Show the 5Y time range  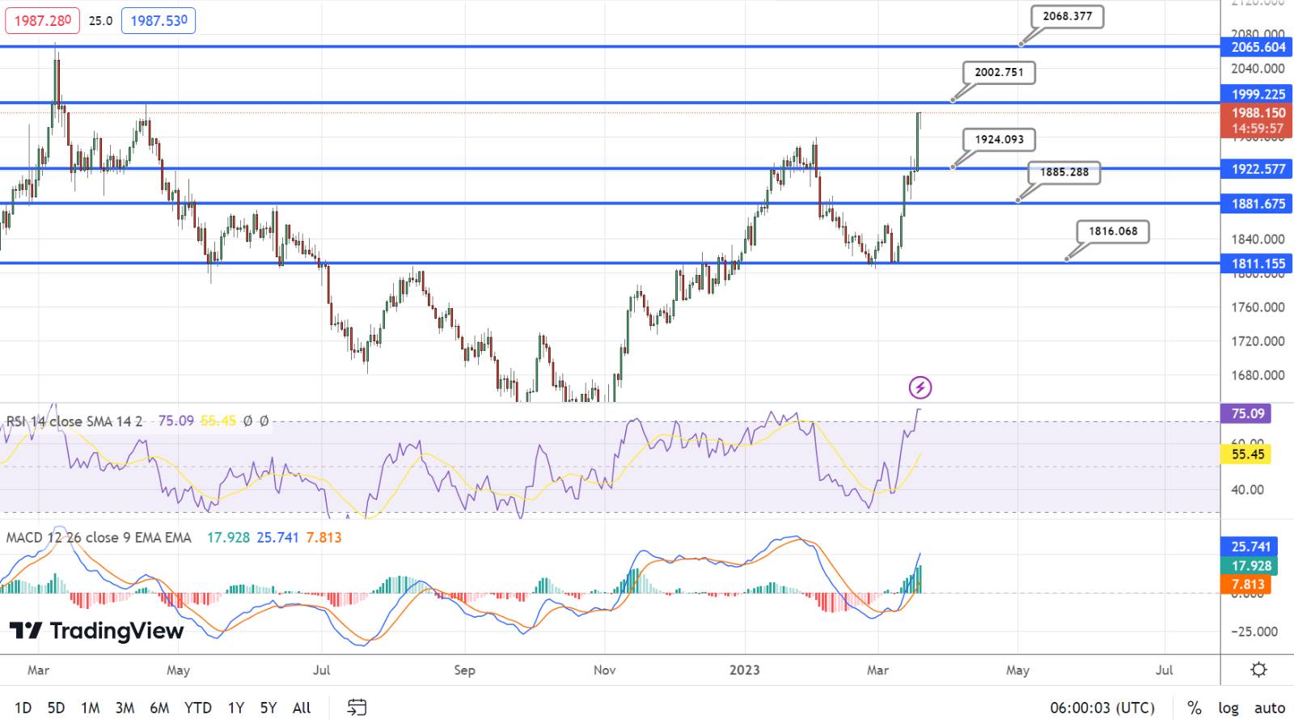[268, 708]
